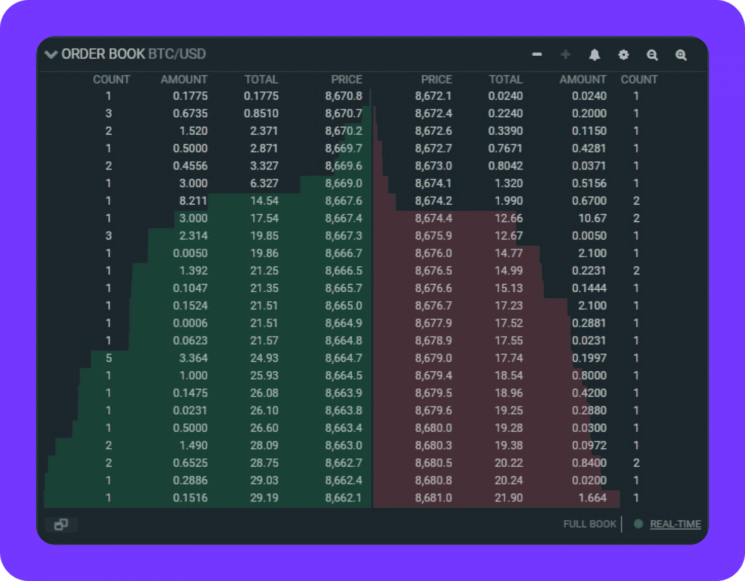
Task: Select bid price 8,662.1
Action: click(x=344, y=498)
